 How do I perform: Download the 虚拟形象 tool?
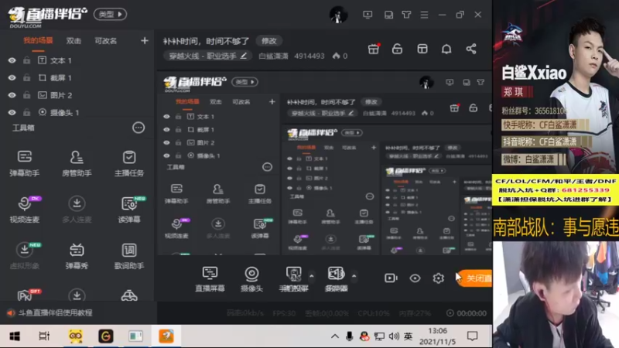[x=25, y=256]
